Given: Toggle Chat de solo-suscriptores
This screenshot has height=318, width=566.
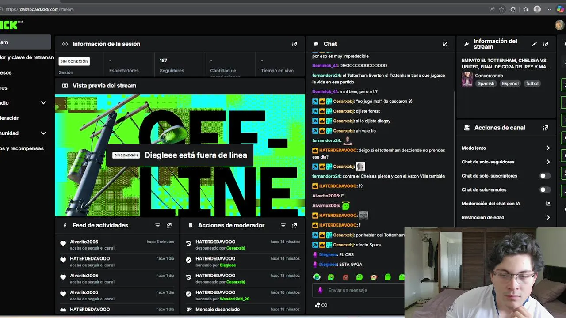Looking at the screenshot, I should coord(545,176).
